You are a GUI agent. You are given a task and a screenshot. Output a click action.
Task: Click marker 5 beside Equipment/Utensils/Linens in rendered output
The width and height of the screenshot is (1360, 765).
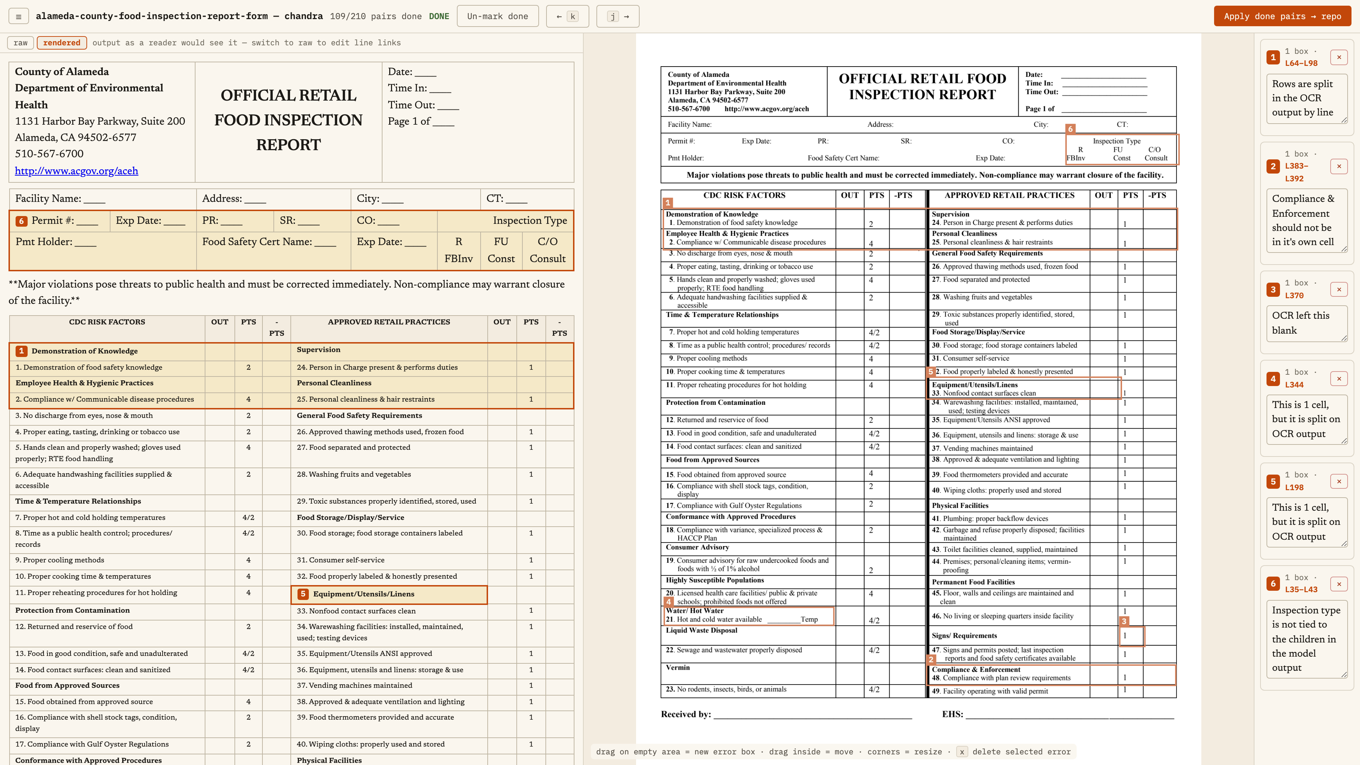coord(303,594)
